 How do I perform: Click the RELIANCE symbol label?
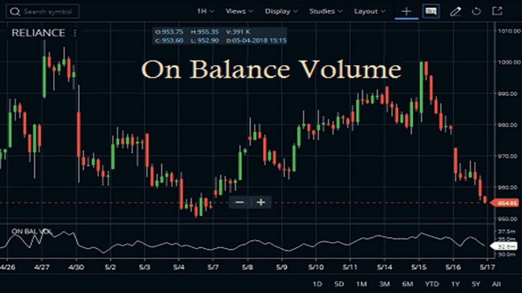point(38,33)
